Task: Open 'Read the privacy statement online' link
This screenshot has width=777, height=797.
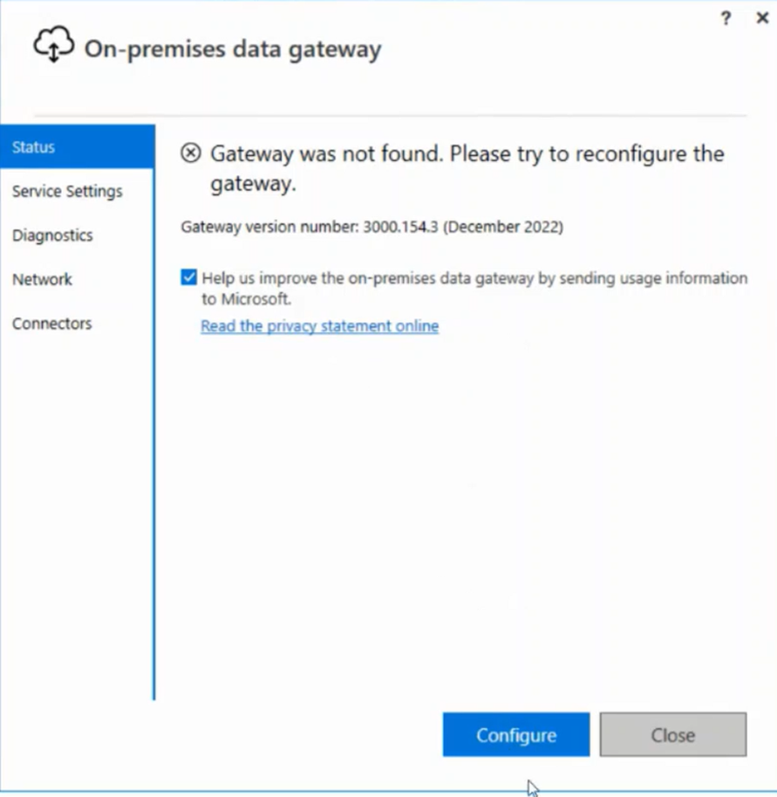Action: [320, 326]
